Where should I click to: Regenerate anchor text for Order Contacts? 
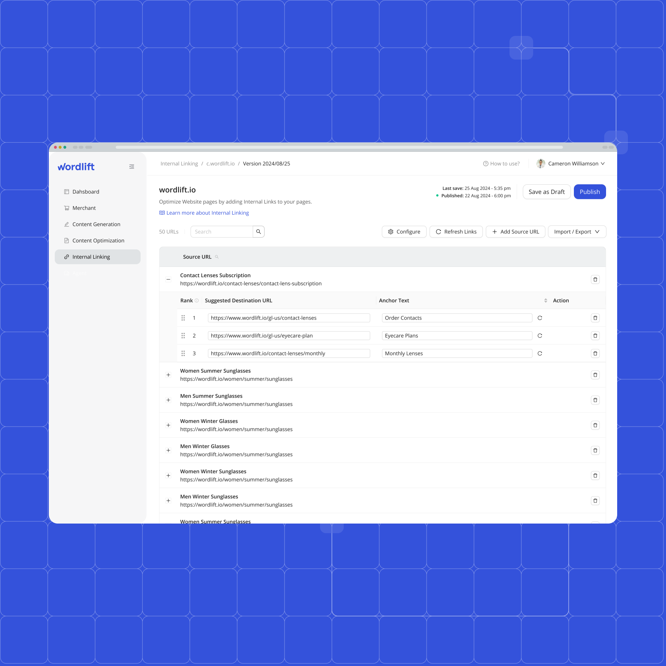[x=540, y=318]
